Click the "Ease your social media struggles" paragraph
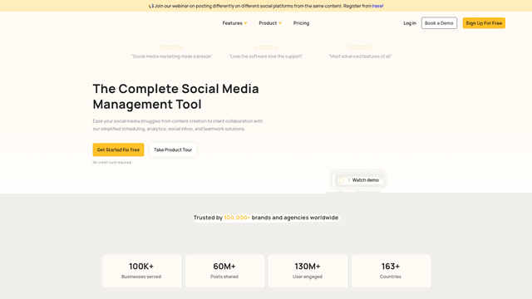Screen dimensions: 532x299 [x=178, y=125]
